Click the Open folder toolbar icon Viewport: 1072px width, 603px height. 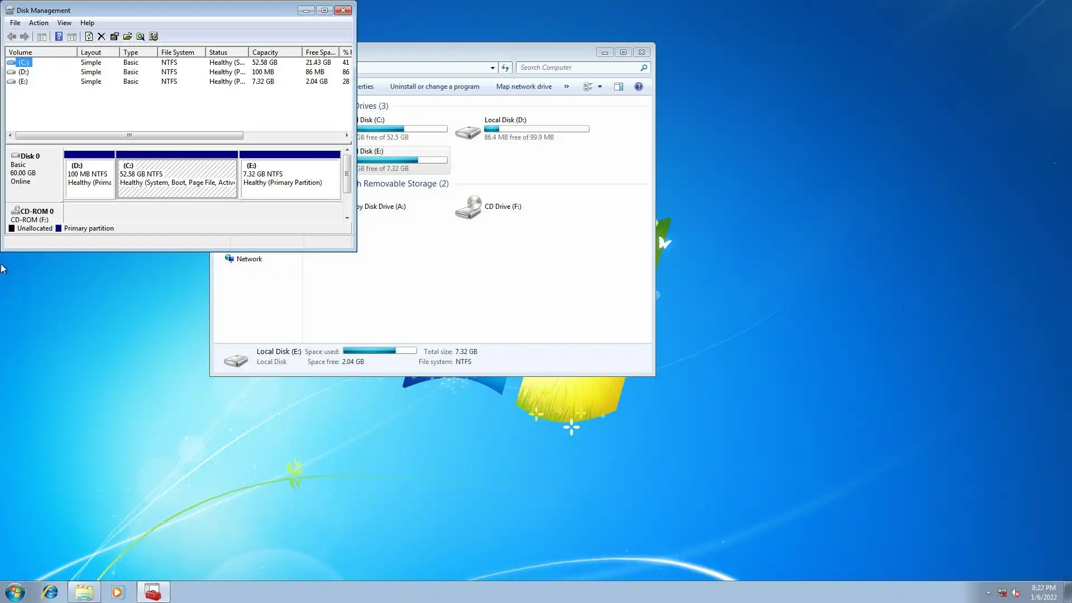tap(127, 37)
